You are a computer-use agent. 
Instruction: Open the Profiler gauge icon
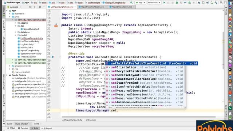point(185,3)
